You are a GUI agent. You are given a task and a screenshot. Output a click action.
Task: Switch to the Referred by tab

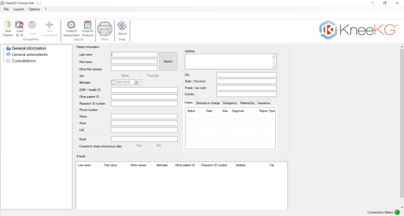pyautogui.click(x=247, y=103)
